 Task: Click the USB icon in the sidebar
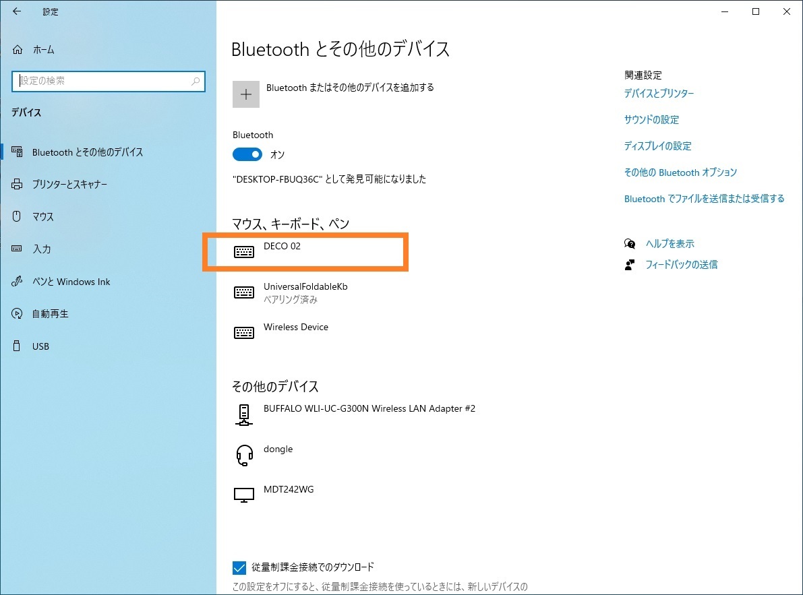coord(17,346)
